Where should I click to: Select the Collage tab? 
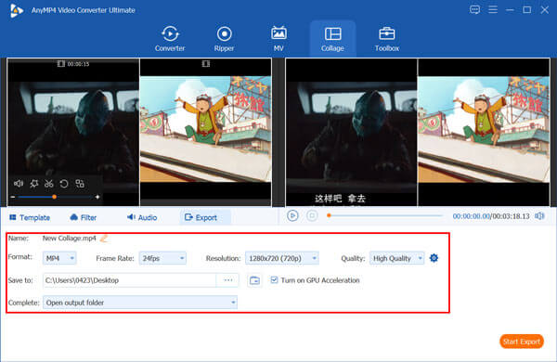click(332, 39)
